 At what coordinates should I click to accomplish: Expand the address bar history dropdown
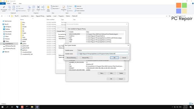point(166,16)
